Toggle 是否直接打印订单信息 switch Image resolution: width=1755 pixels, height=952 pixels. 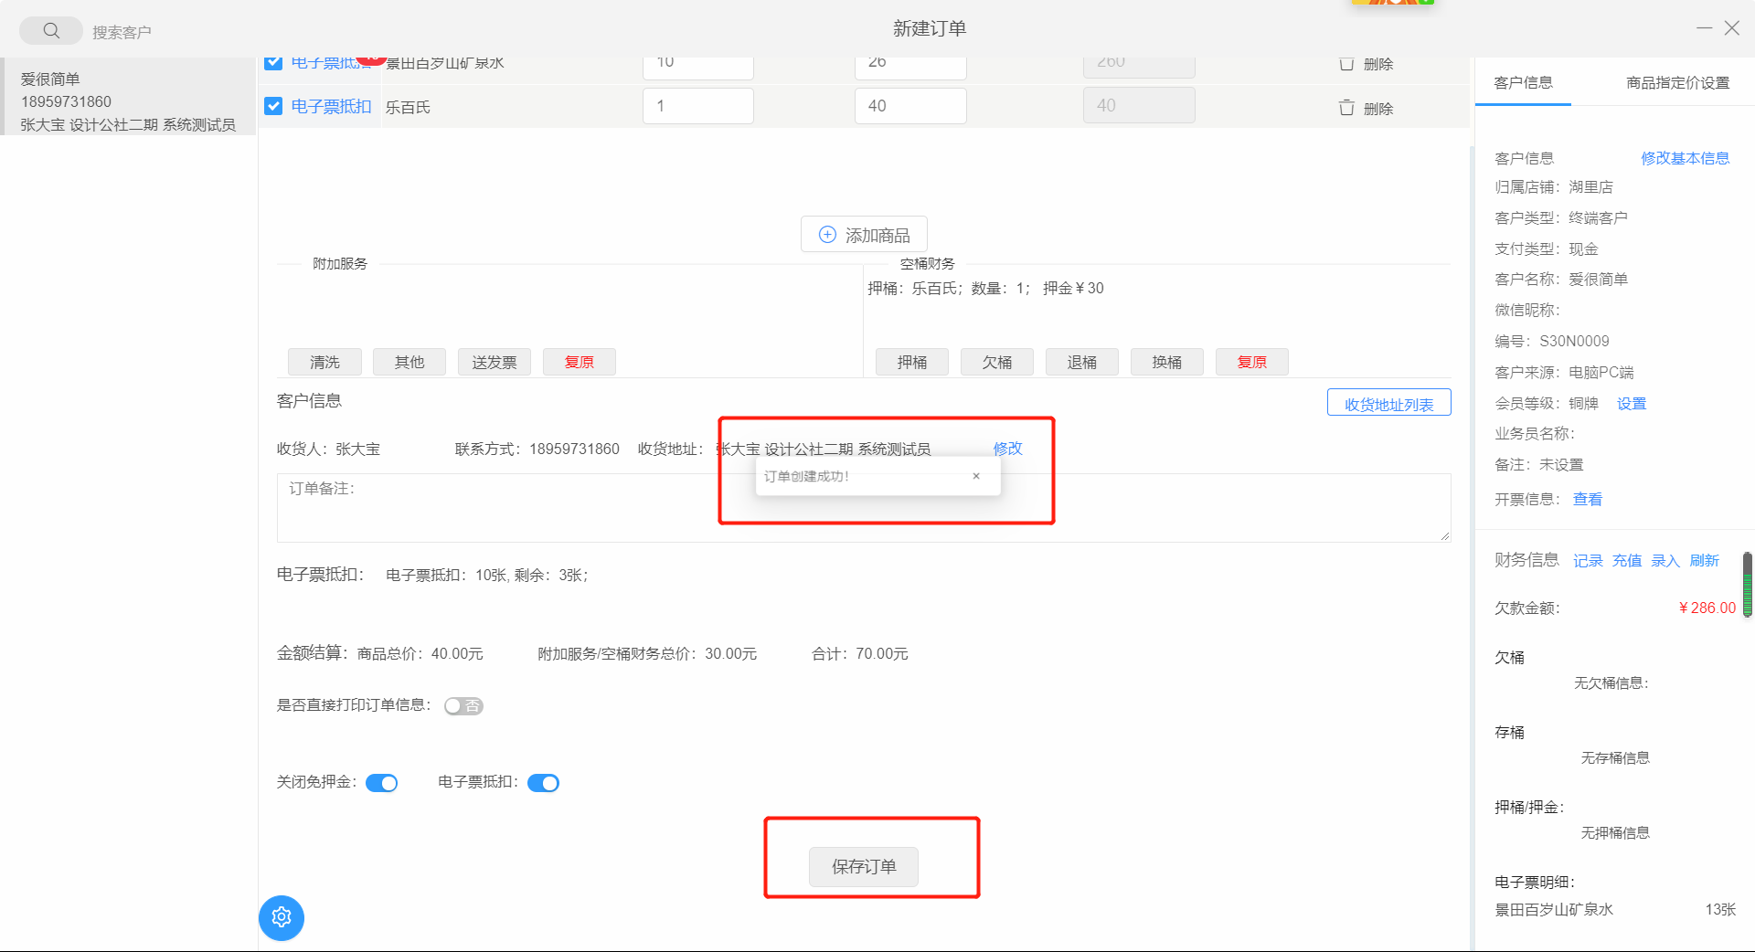463,705
